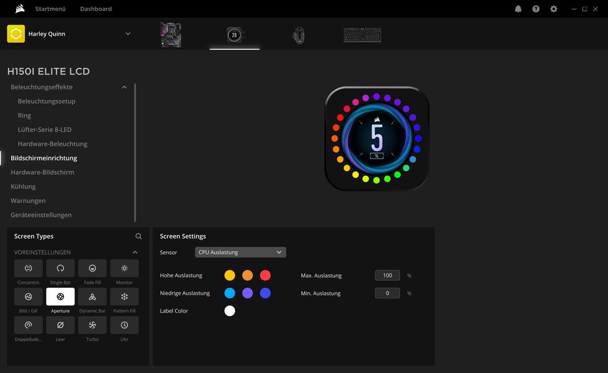Viewport: 608px width, 373px height.
Task: Open Hardware-Bildschirm in the sidebar
Action: coord(42,172)
